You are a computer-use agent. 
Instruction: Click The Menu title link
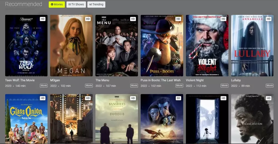pos(102,80)
